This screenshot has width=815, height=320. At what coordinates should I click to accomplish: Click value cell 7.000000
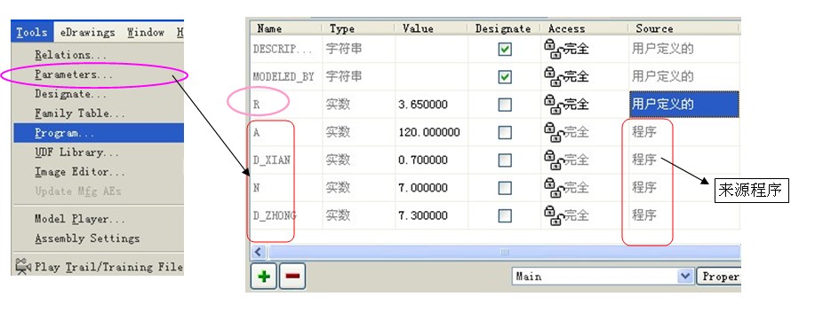pyautogui.click(x=423, y=188)
